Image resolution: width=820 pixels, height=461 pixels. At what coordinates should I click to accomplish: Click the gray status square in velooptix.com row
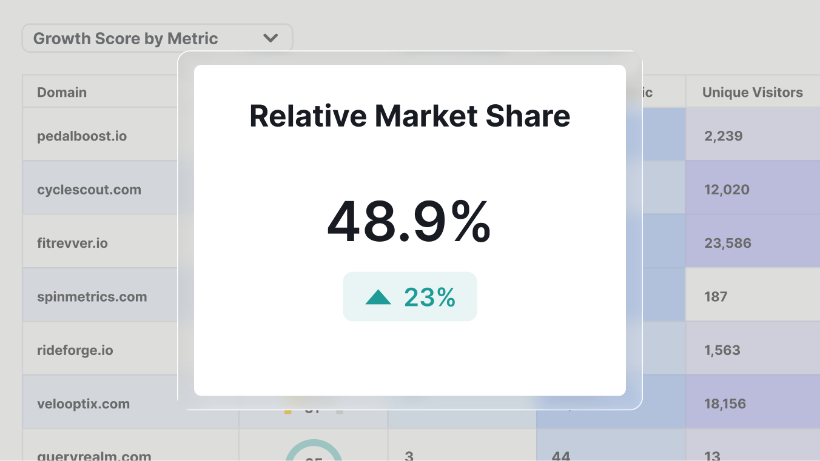[x=339, y=411]
